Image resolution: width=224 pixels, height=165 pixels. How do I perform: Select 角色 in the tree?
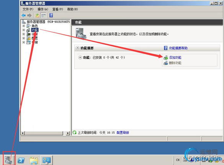[x=34, y=26]
